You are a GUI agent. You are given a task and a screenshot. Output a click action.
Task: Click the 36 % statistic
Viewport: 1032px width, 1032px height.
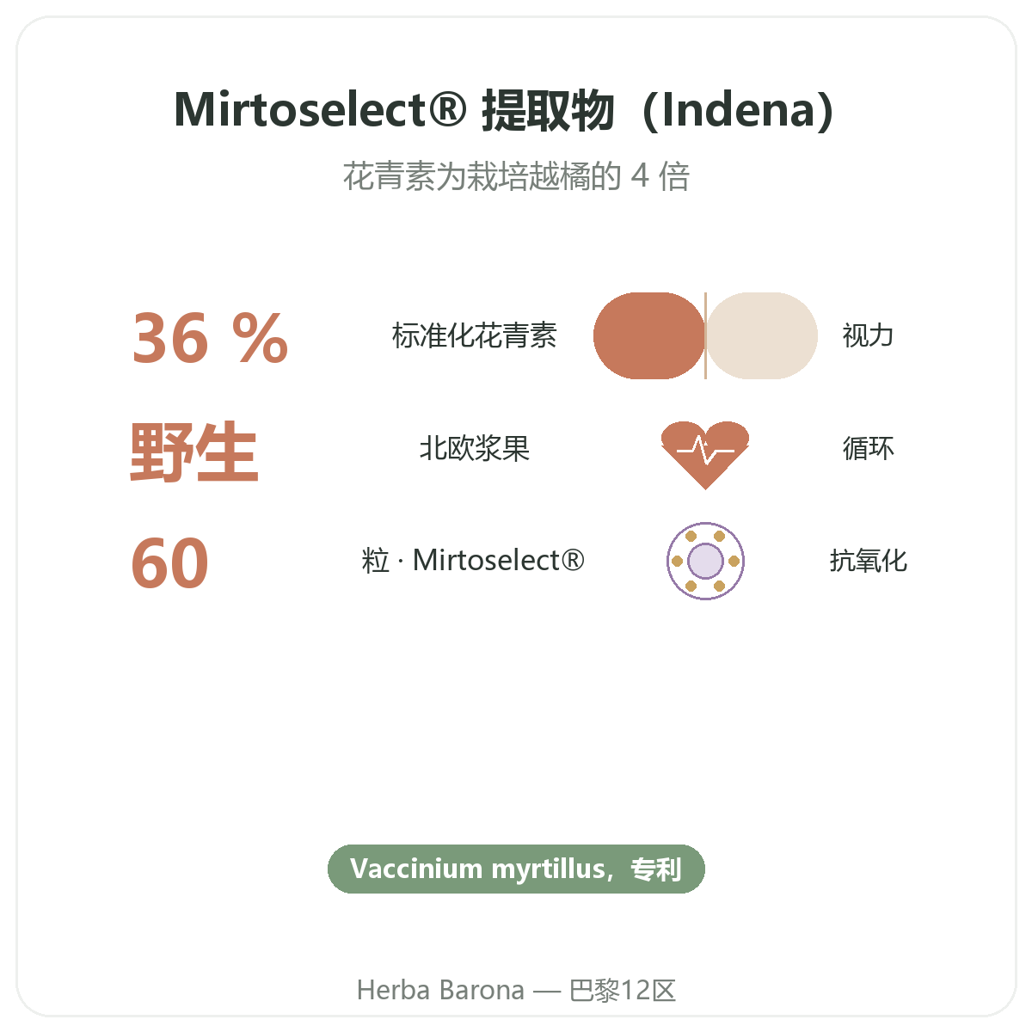210,338
